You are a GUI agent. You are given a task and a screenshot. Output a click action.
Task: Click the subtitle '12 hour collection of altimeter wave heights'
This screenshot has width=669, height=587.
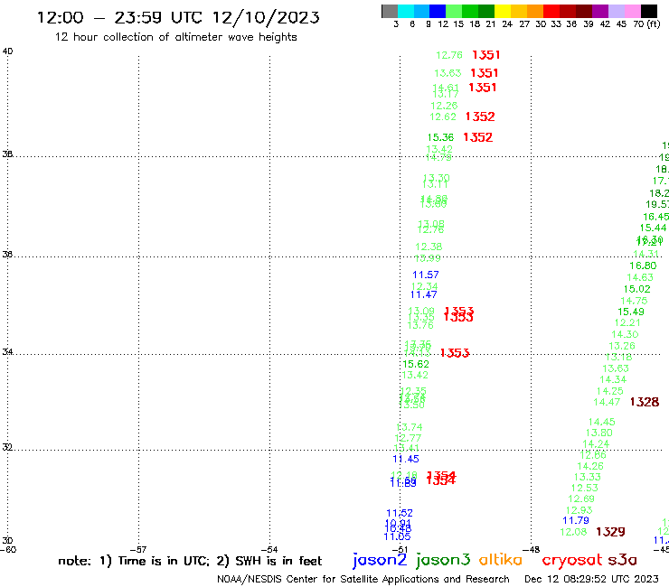point(175,37)
